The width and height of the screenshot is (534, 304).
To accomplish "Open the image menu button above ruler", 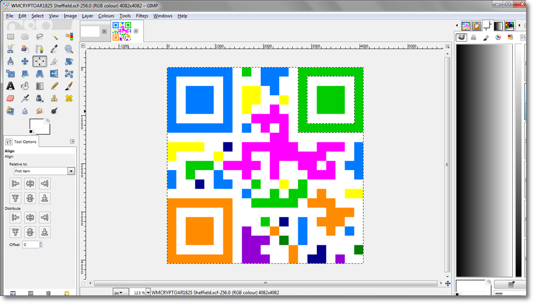I will [x=83, y=45].
